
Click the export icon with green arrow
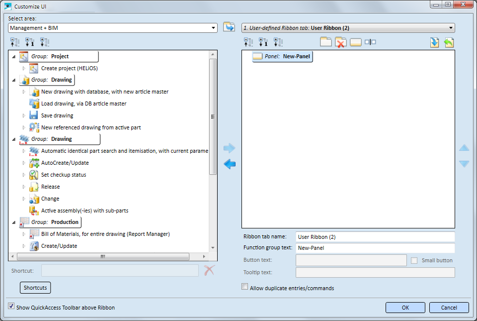click(449, 42)
